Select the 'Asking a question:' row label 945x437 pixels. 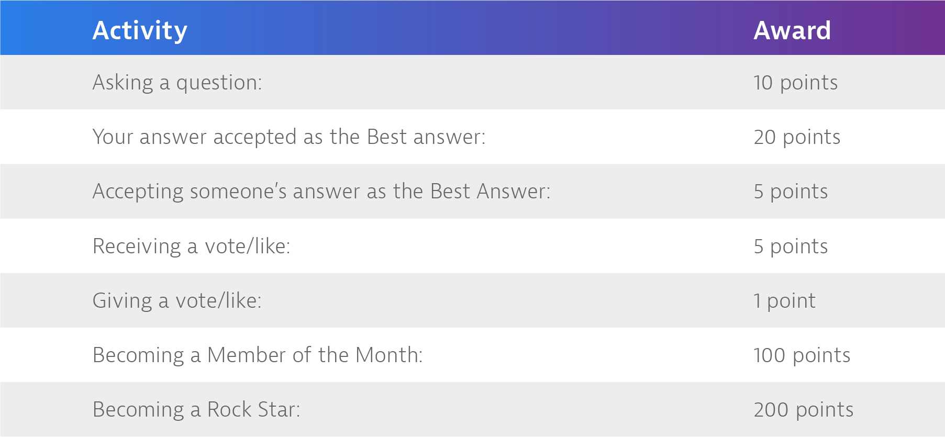coord(177,83)
